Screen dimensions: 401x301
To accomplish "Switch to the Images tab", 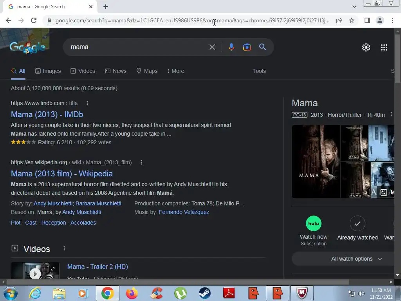I will (48, 71).
